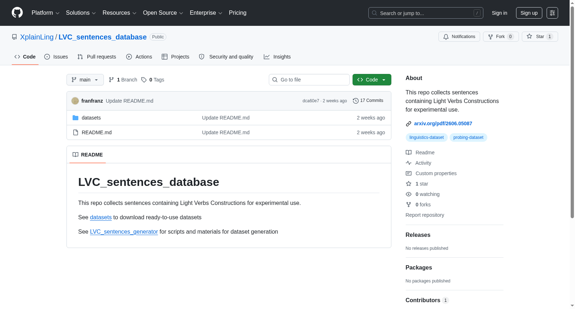Switch to the Projects tab
The width and height of the screenshot is (575, 309).
[175, 57]
